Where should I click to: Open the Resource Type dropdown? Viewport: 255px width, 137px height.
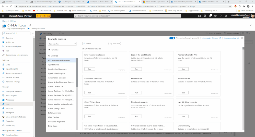click(62, 44)
